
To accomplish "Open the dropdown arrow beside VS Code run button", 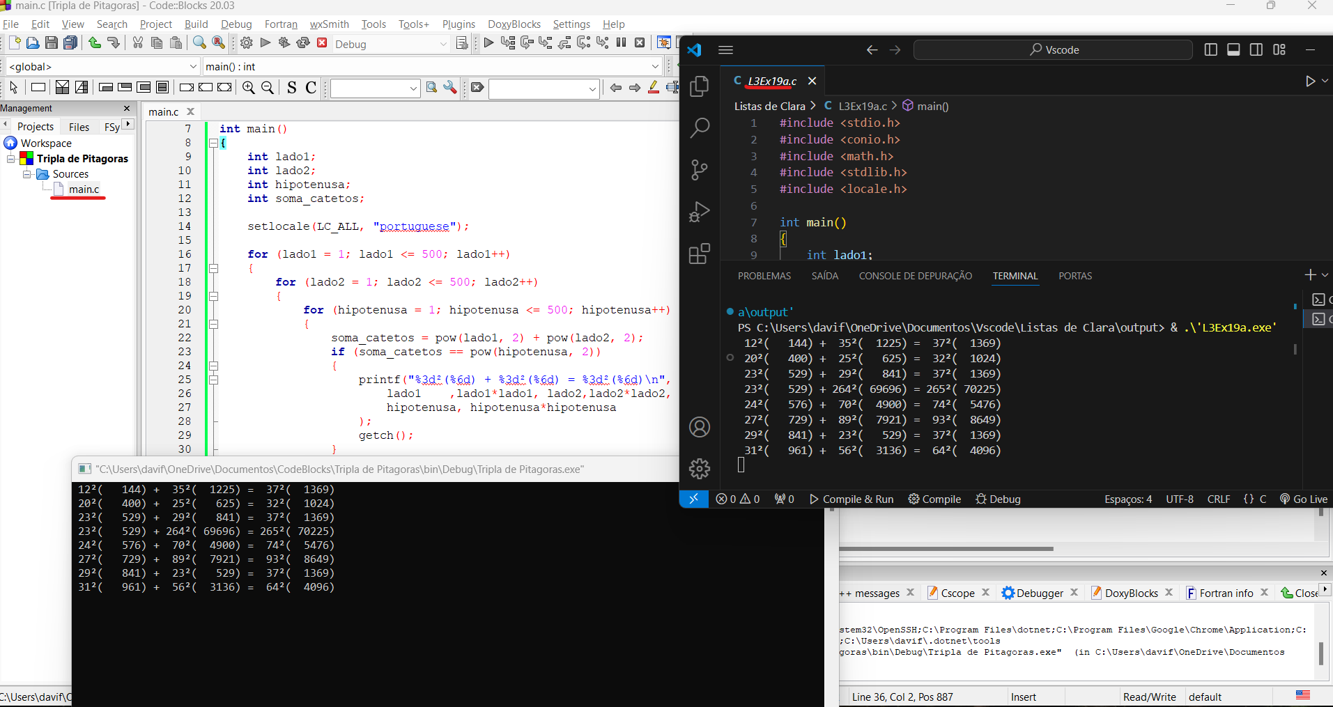I will click(x=1325, y=81).
